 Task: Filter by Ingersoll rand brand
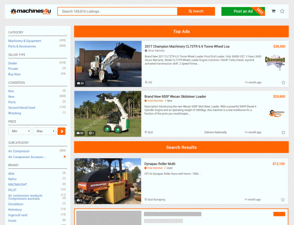pyautogui.click(x=18, y=215)
